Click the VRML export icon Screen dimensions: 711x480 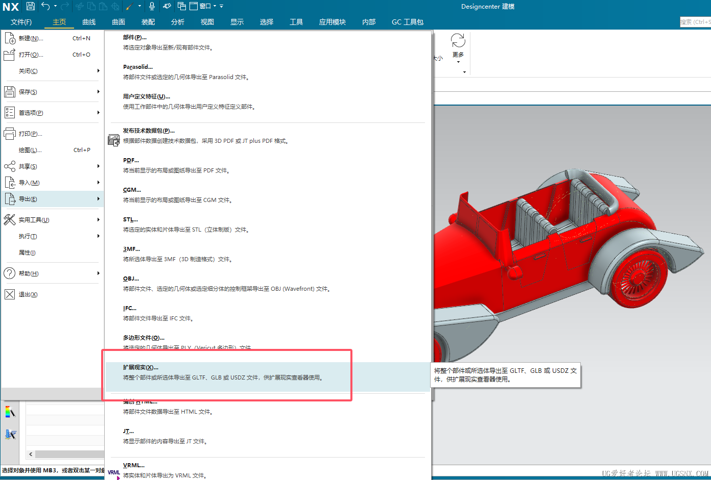(x=114, y=474)
